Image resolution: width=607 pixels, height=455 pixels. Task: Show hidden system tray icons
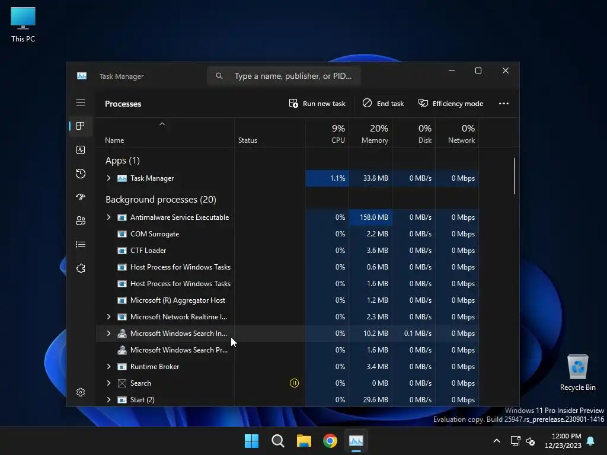pyautogui.click(x=497, y=441)
